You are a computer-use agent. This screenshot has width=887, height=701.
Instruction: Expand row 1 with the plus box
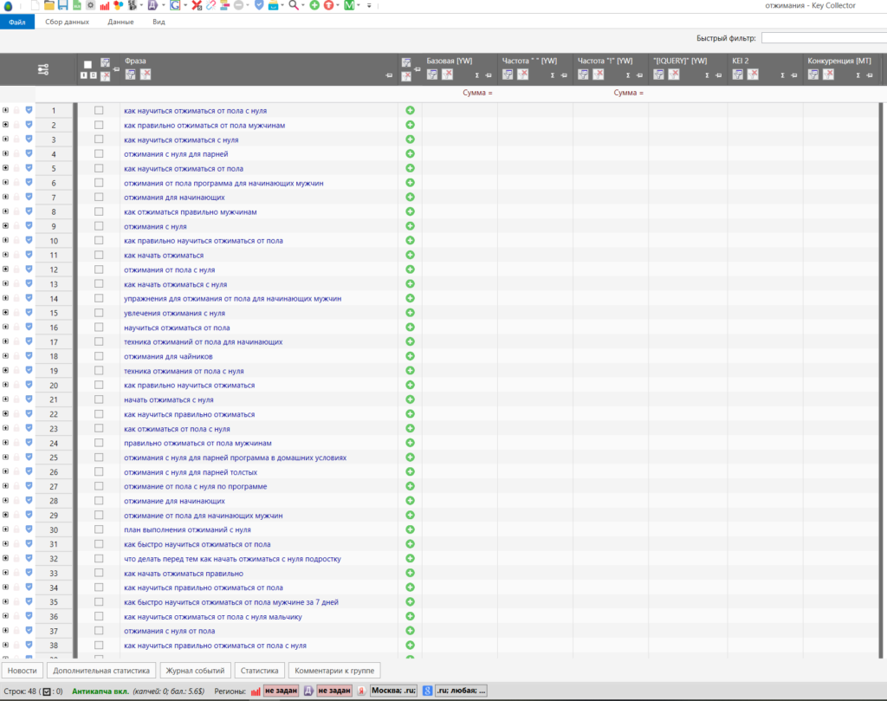click(x=6, y=111)
